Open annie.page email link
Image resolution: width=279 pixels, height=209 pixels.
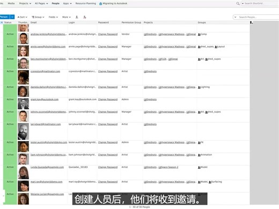click(48, 47)
